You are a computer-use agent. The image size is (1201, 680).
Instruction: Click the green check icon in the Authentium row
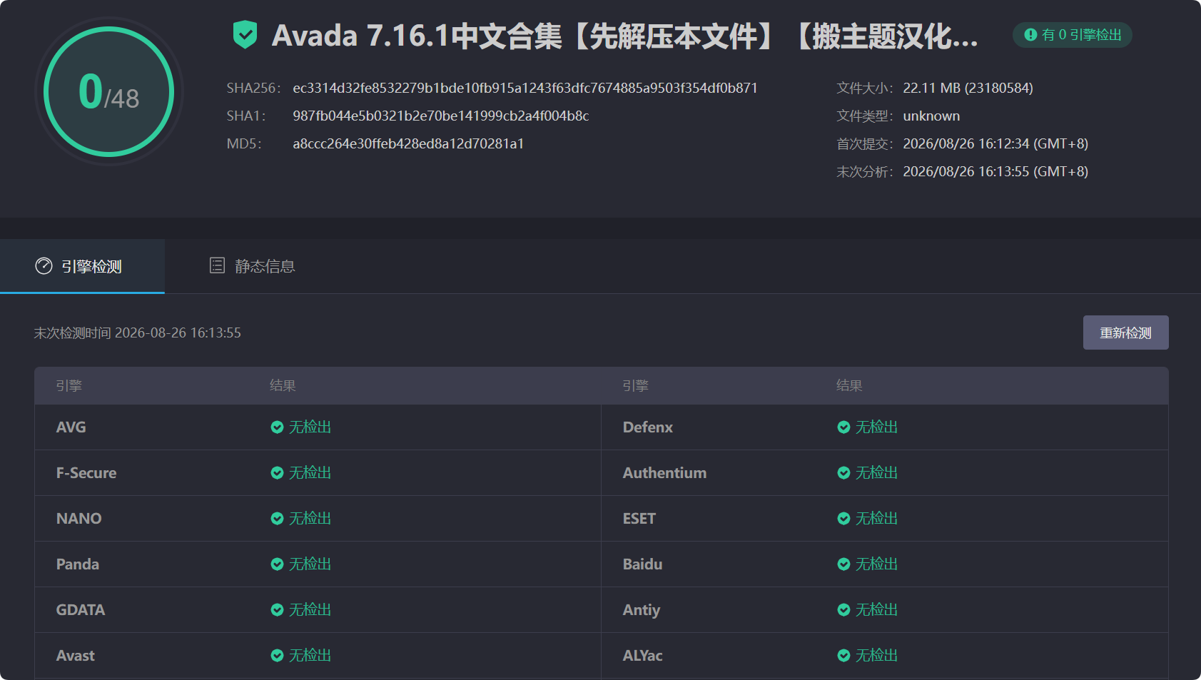843,473
